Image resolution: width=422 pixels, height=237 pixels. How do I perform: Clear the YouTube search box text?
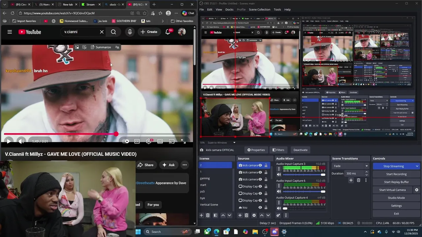coord(102,32)
